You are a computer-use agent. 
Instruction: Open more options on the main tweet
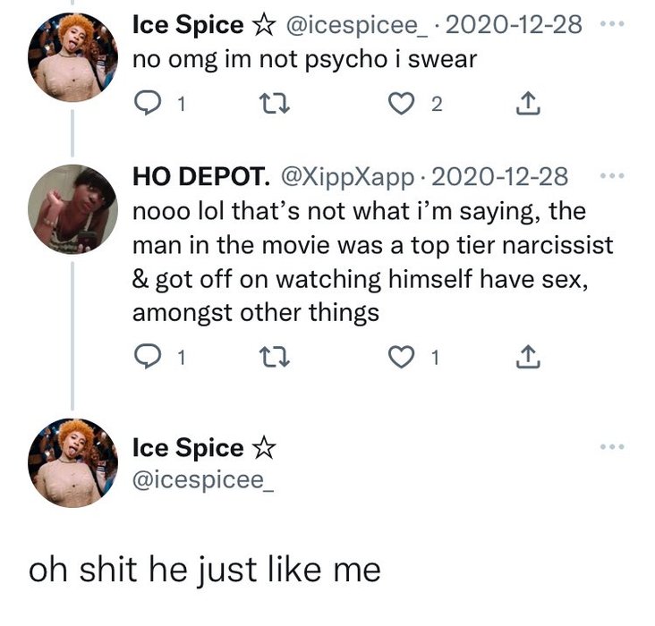coord(611,446)
